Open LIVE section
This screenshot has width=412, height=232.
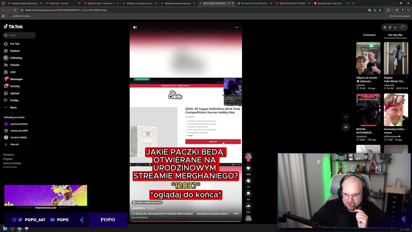[10, 72]
